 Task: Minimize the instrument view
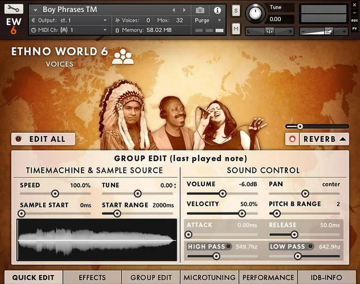[x=354, y=13]
